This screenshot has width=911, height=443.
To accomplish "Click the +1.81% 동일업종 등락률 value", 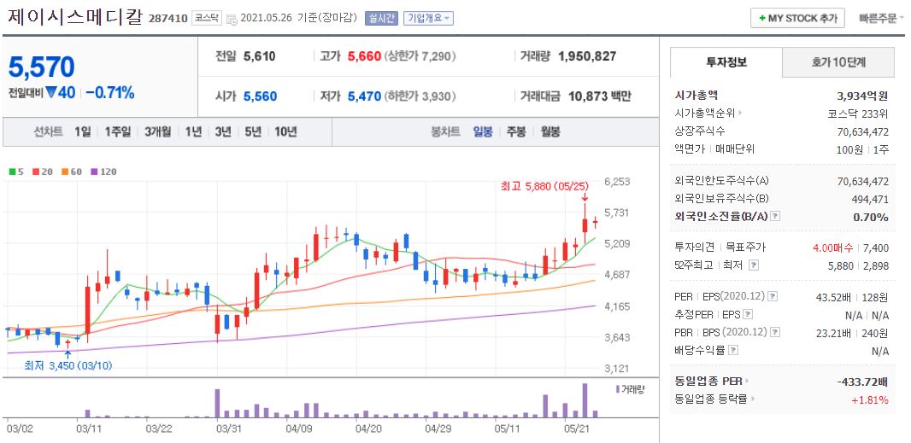I will (x=870, y=399).
